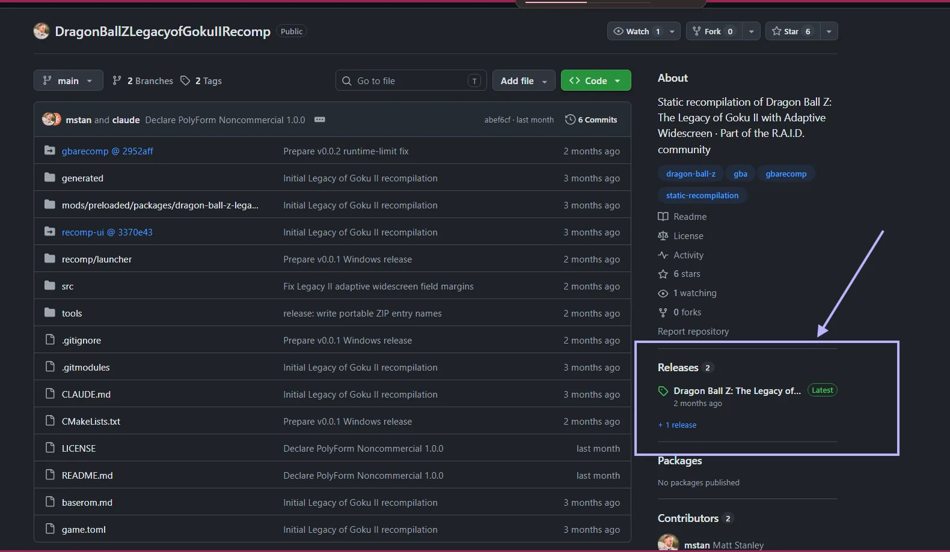Select the static-recompilation topic tag

702,195
